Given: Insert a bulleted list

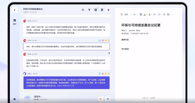Looking at the screenshot, I should click(x=159, y=14).
